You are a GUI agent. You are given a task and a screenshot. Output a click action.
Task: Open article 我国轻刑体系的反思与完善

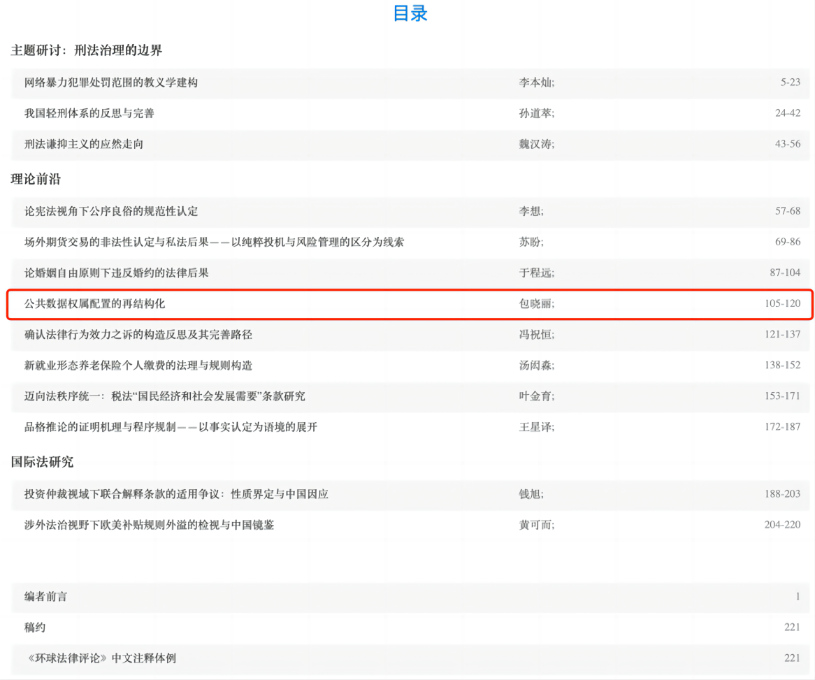(x=89, y=113)
